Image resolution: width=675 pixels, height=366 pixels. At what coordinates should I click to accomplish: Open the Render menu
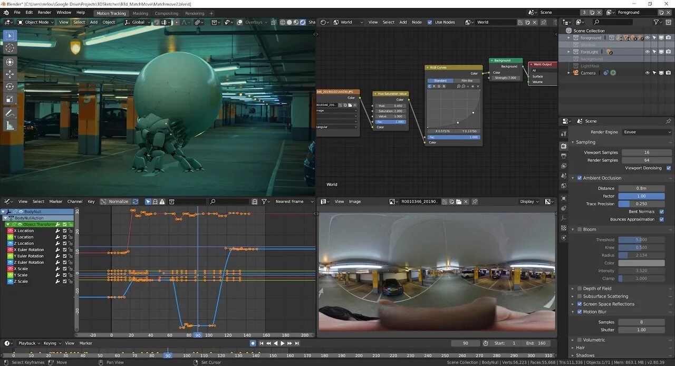[x=44, y=12]
